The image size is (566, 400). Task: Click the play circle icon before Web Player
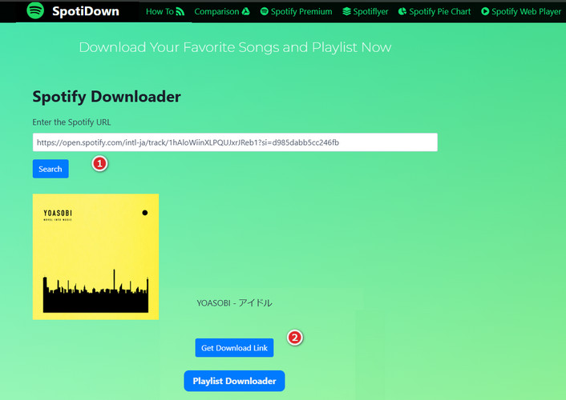(x=485, y=11)
